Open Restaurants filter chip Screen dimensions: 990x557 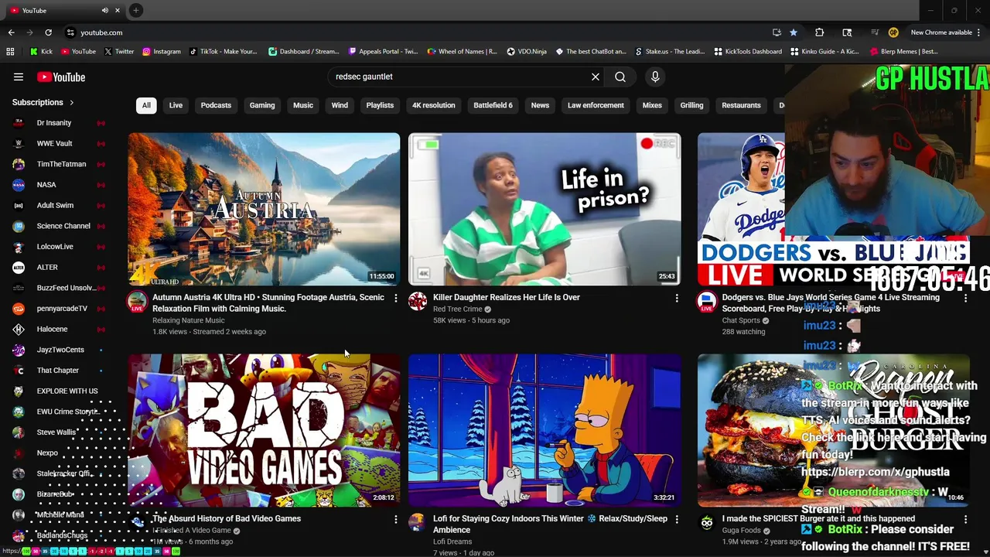[x=741, y=105]
